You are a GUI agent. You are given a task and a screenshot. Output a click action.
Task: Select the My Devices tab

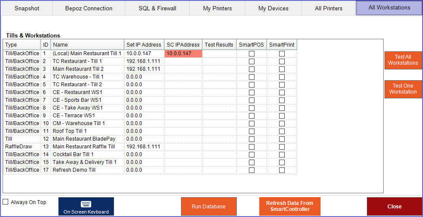tap(273, 8)
